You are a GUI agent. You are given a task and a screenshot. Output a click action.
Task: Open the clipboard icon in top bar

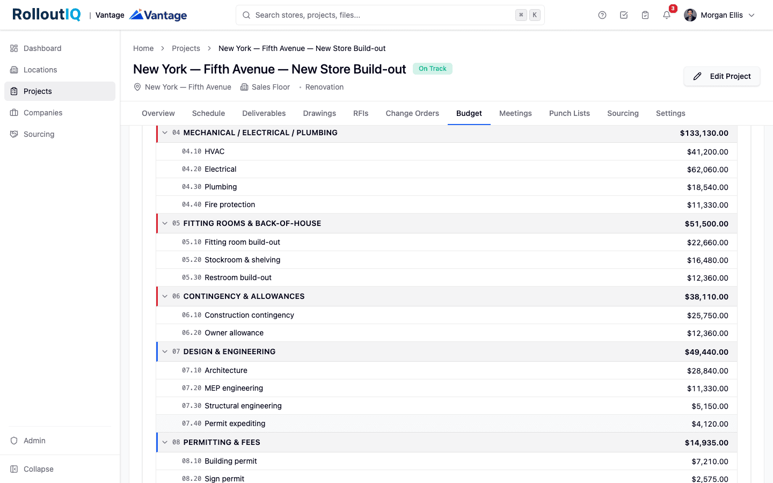pyautogui.click(x=645, y=15)
